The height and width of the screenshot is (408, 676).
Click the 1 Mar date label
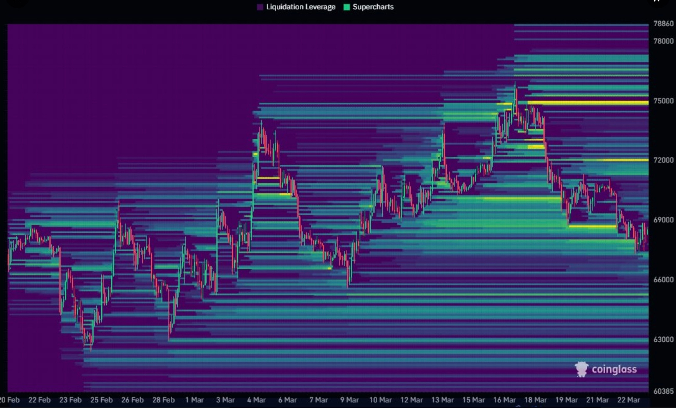(x=194, y=400)
